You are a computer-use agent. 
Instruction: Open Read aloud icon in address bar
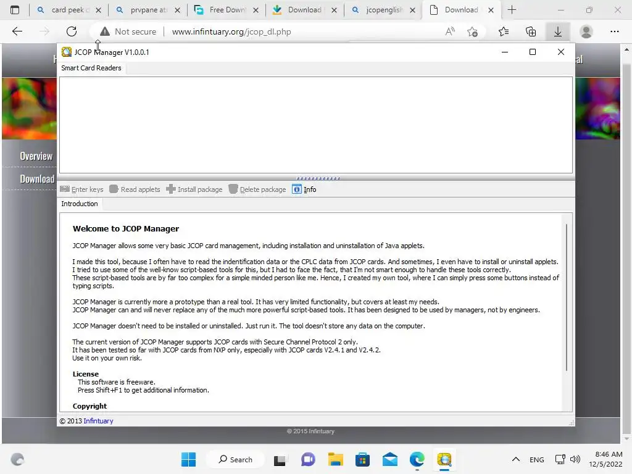coord(450,31)
